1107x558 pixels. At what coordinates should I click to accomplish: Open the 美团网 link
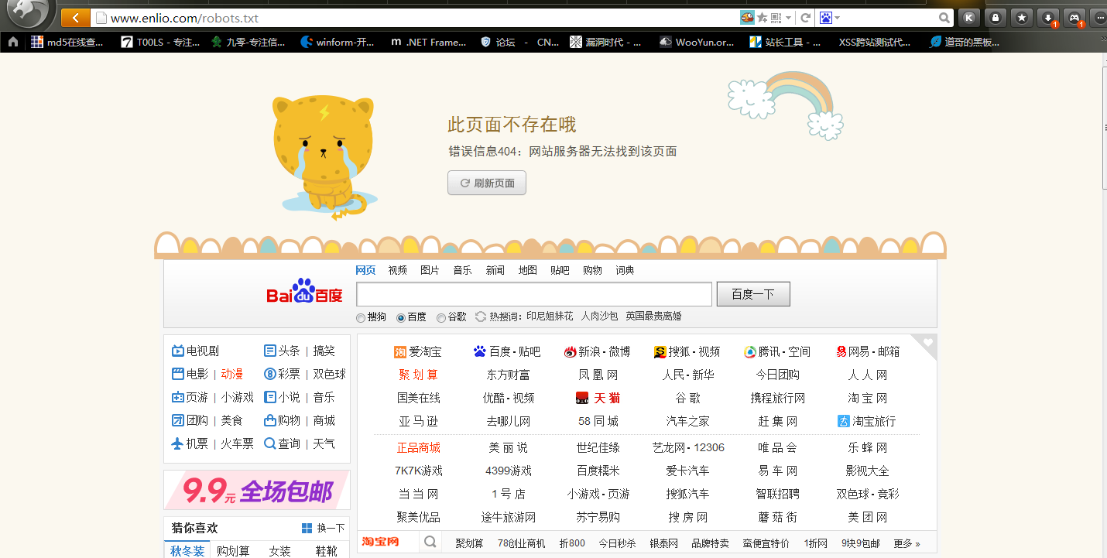tap(868, 517)
